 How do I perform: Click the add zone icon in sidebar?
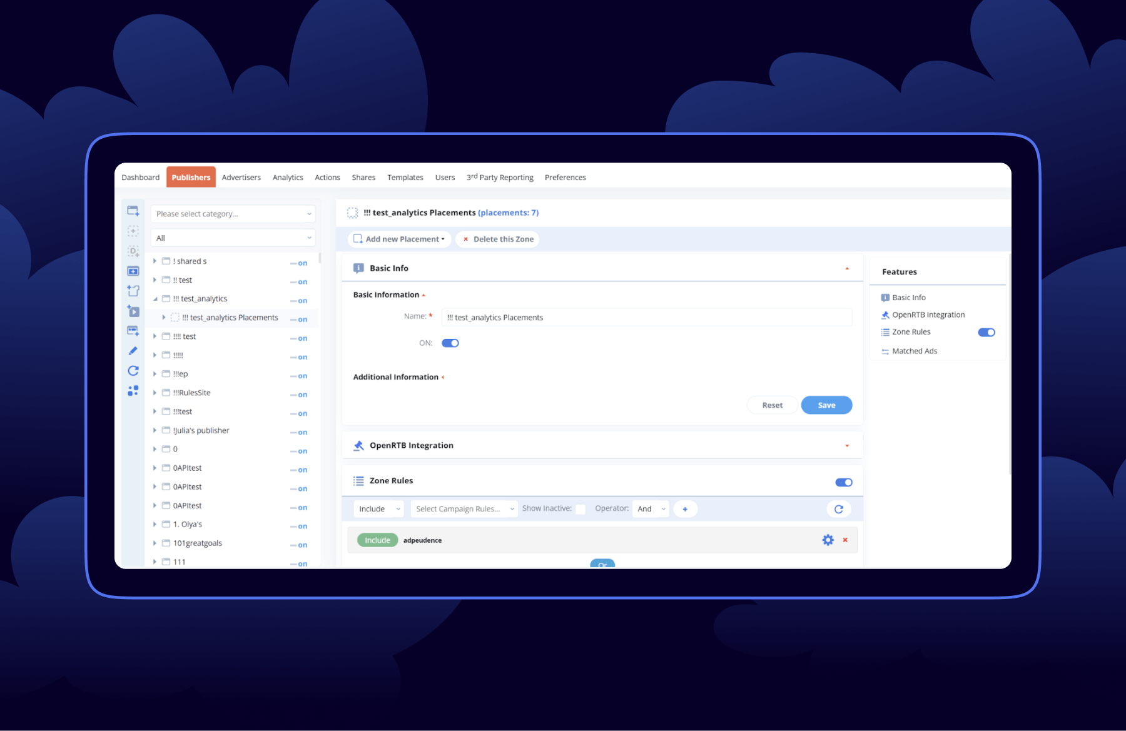click(x=133, y=231)
